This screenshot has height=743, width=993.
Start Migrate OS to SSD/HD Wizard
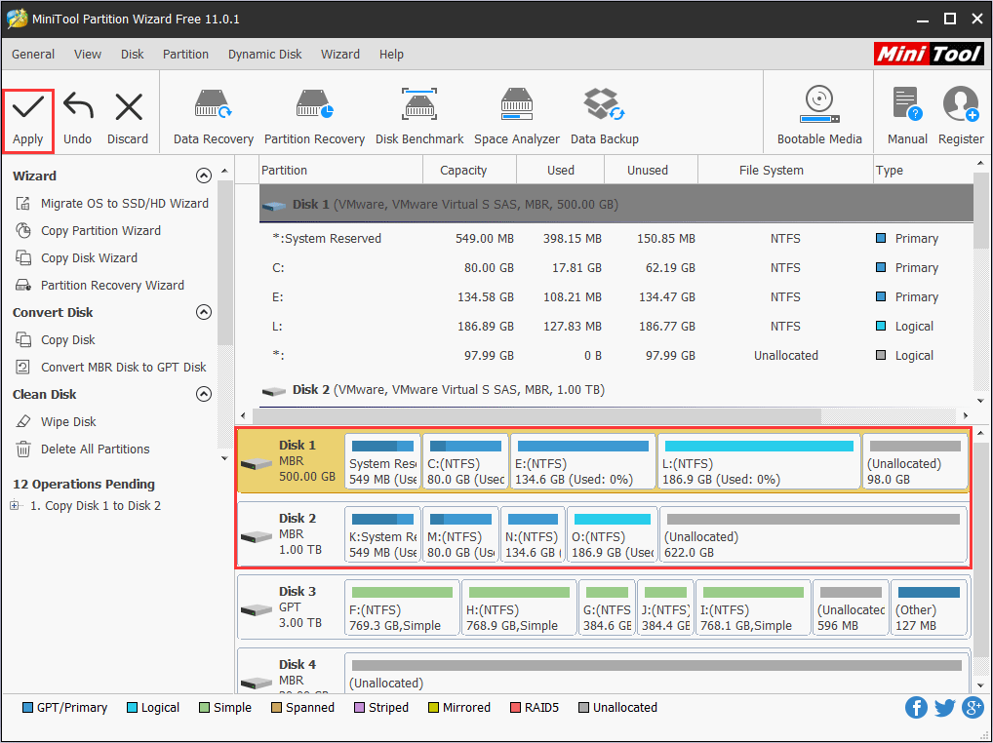111,203
